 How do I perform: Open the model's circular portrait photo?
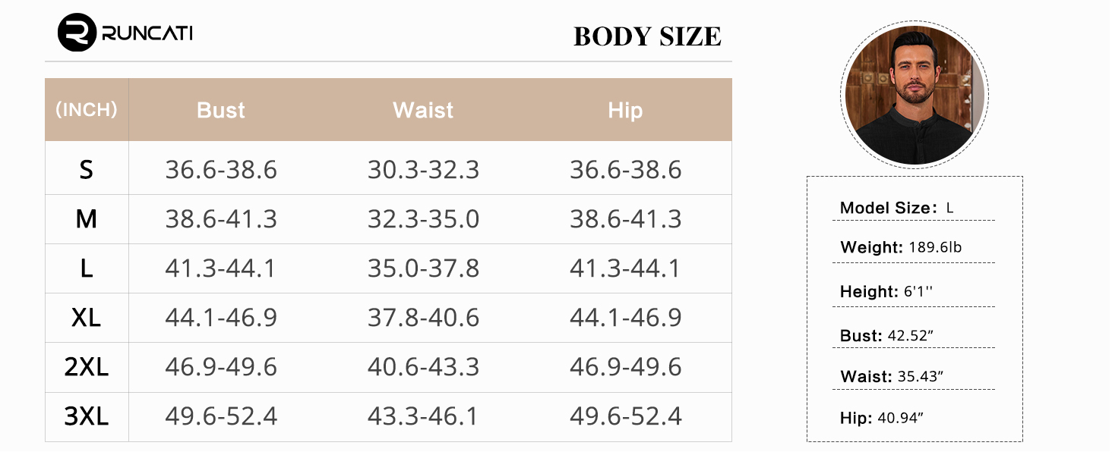coord(915,94)
